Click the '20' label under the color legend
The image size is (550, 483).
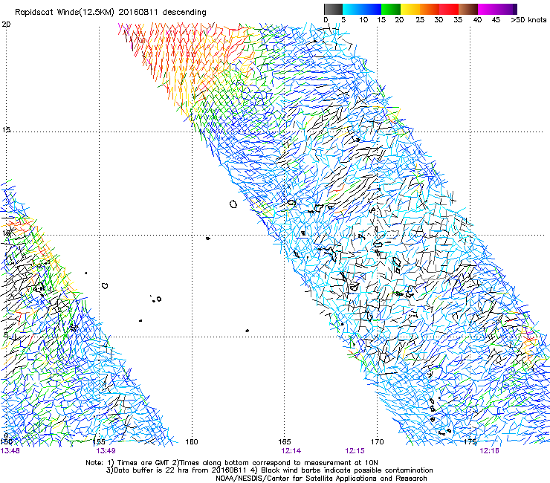pyautogui.click(x=399, y=20)
